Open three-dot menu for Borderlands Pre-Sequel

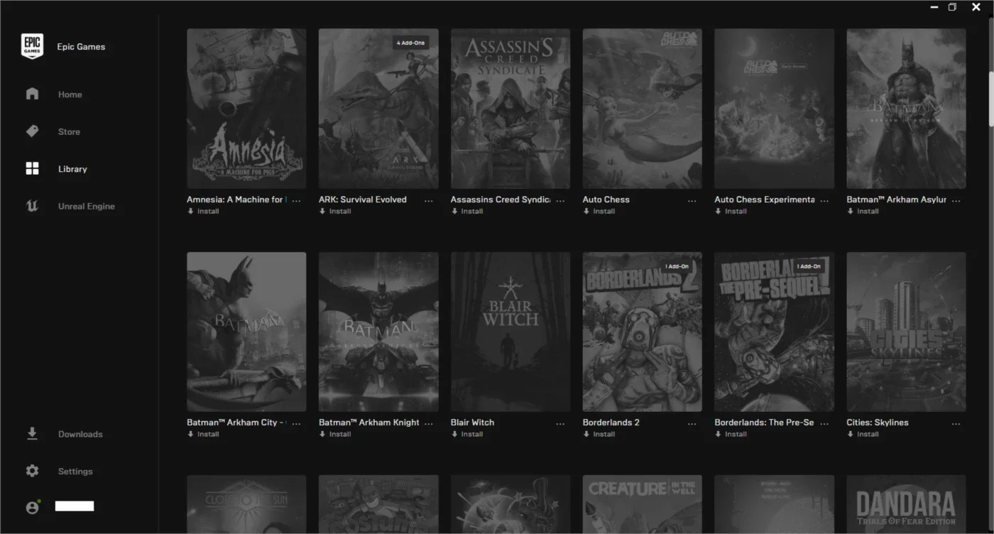(824, 424)
